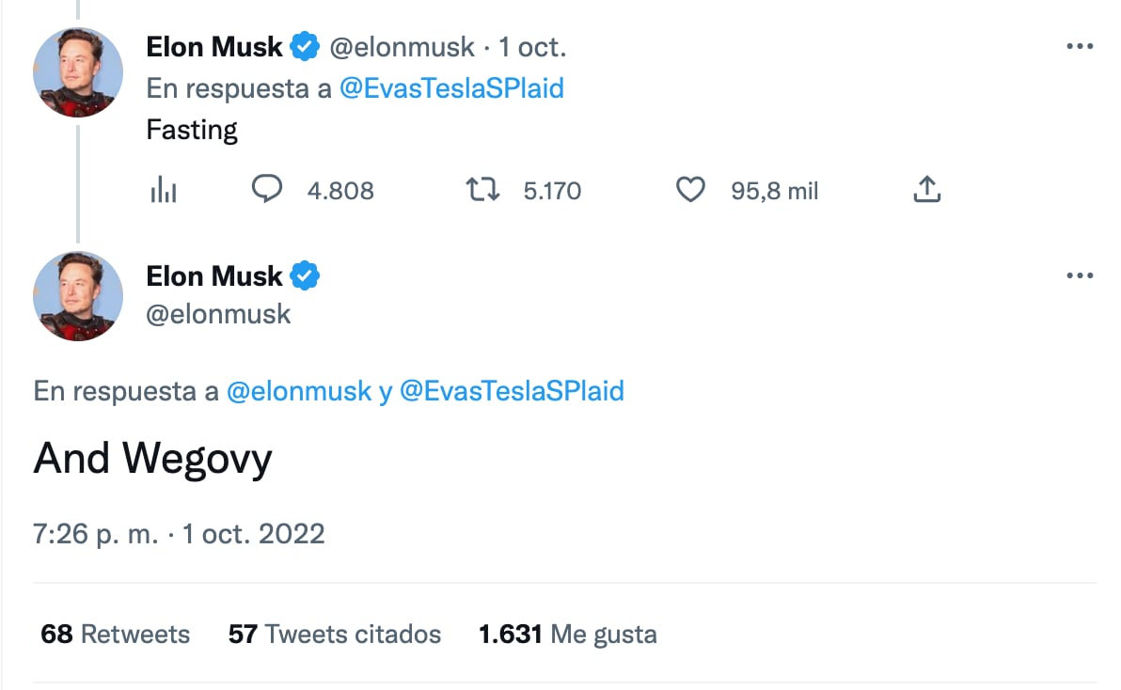Click the verified badge on the Wegovy tweet author
The width and height of the screenshot is (1121, 690).
pos(305,276)
